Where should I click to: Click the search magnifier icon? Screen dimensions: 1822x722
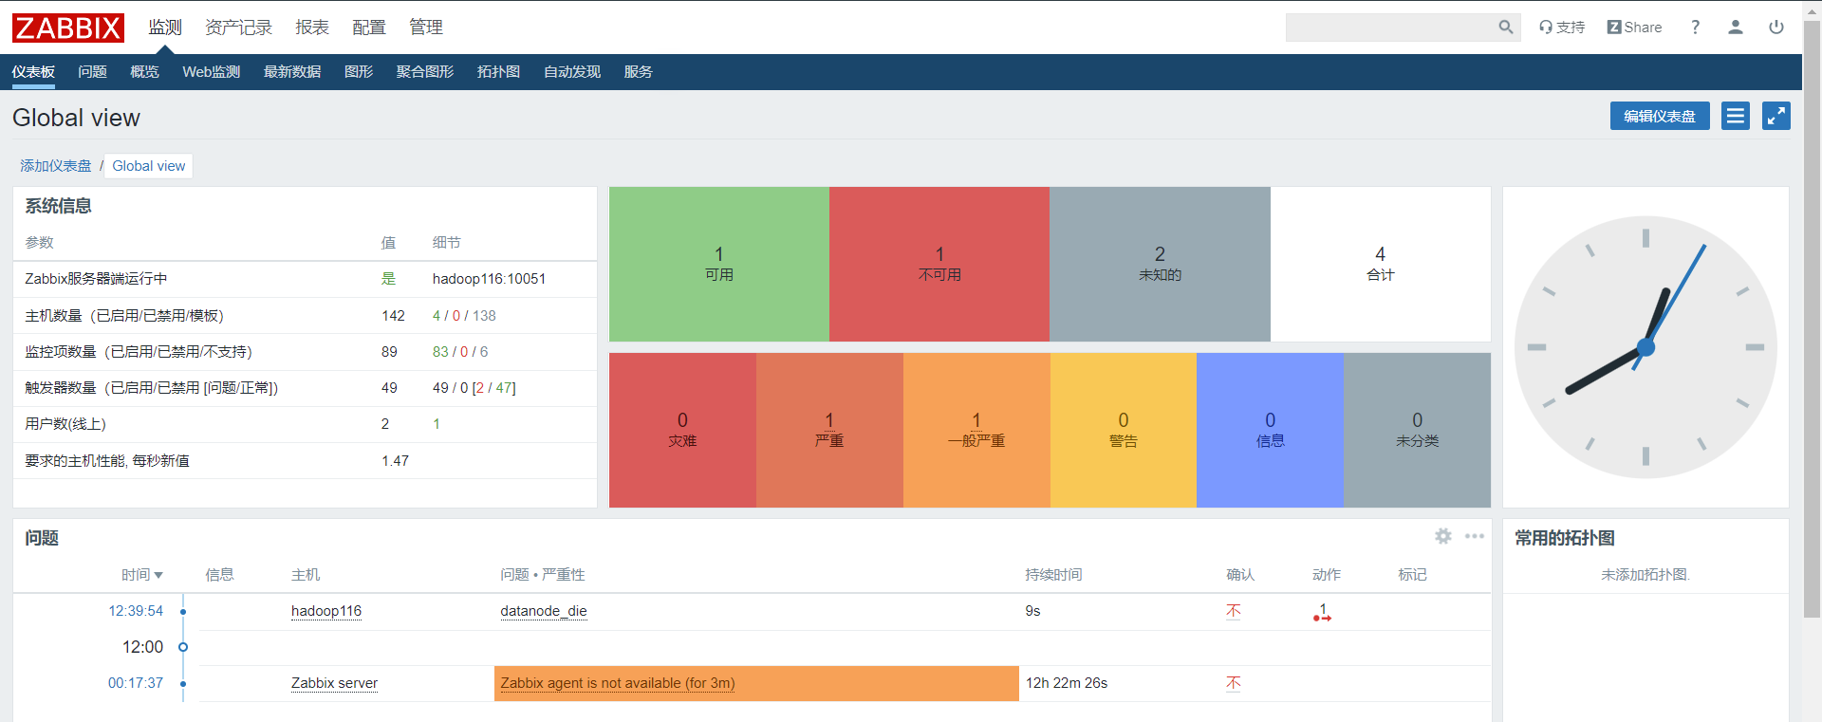pos(1506,28)
